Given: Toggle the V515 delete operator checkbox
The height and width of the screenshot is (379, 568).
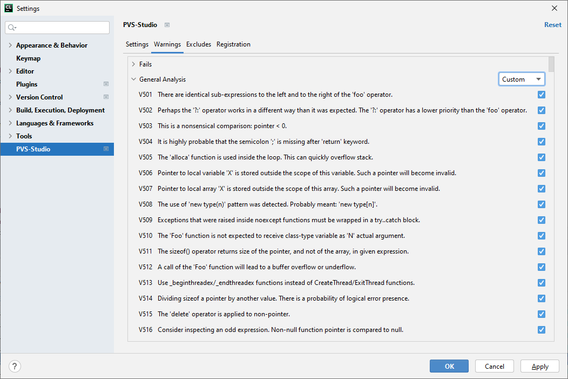Looking at the screenshot, I should click(x=542, y=314).
